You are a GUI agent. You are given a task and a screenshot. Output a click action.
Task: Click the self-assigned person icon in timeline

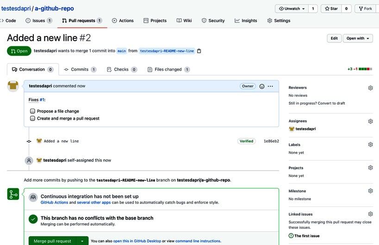pyautogui.click(x=29, y=160)
